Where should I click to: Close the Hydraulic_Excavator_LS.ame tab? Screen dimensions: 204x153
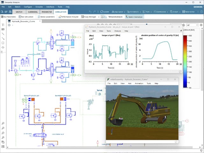click(x=40, y=21)
